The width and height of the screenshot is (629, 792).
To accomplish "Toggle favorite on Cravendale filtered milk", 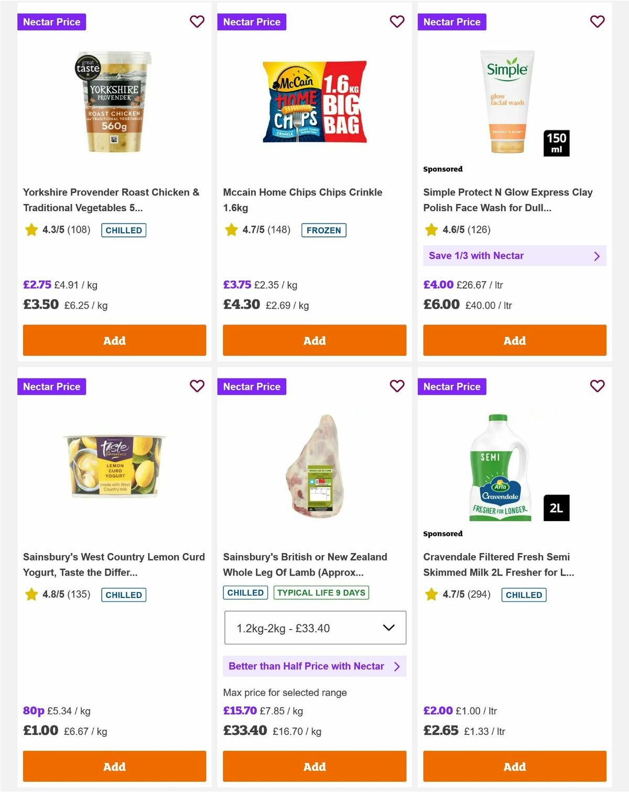I will 598,386.
